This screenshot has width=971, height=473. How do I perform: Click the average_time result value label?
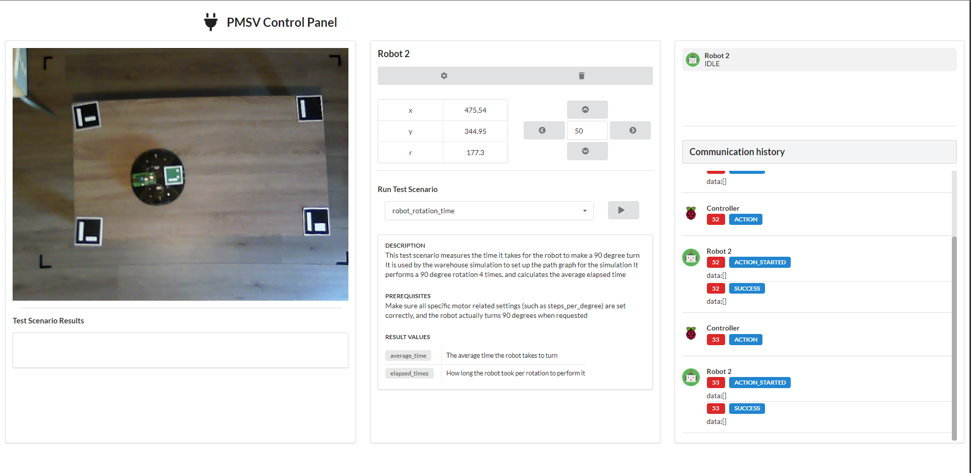tap(408, 355)
